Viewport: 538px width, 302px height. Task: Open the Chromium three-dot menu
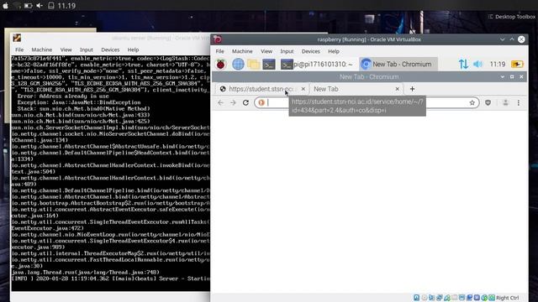pyautogui.click(x=519, y=102)
